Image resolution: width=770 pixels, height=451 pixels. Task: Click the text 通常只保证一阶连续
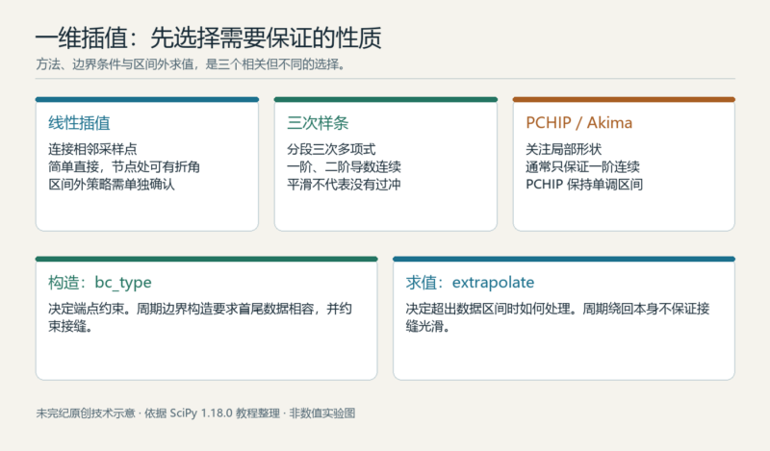[582, 166]
